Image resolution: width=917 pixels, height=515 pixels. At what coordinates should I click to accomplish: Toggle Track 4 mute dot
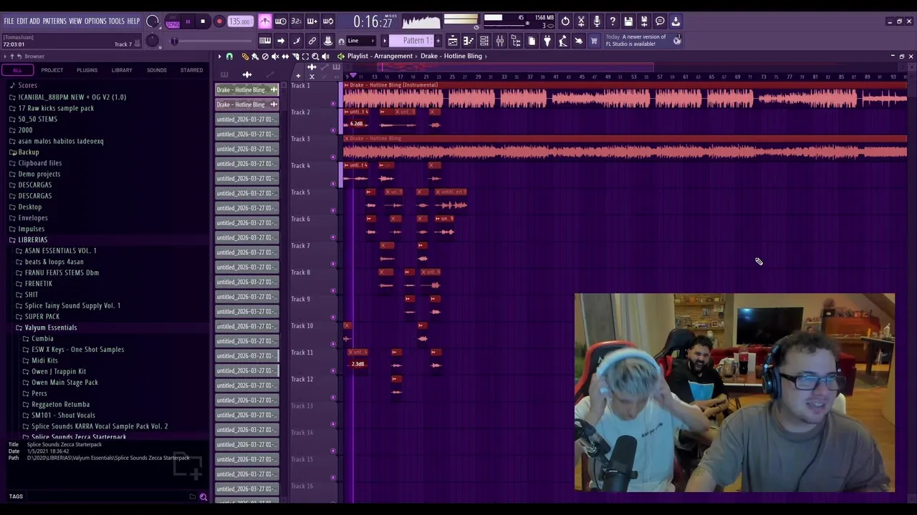333,184
